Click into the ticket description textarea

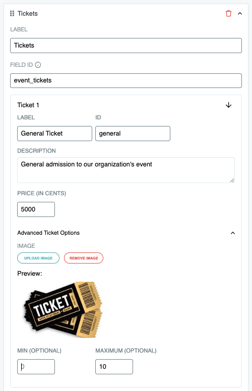126,170
